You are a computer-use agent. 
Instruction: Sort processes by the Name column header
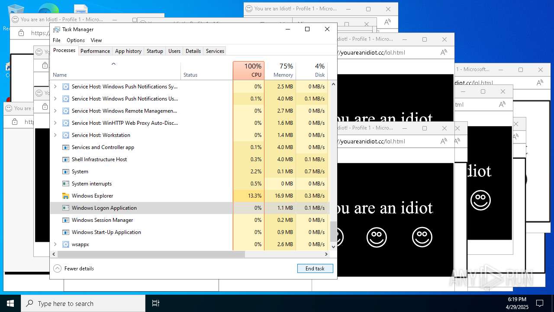click(x=116, y=71)
